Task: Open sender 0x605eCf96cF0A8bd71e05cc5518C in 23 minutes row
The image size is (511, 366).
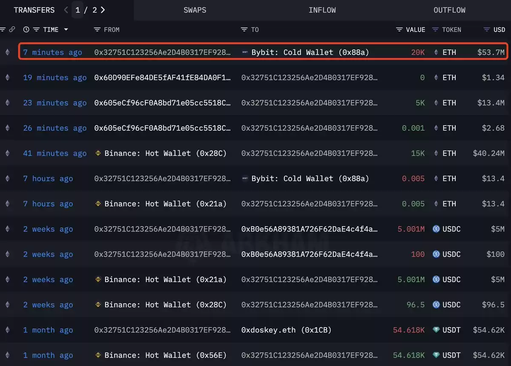Action: tap(163, 103)
